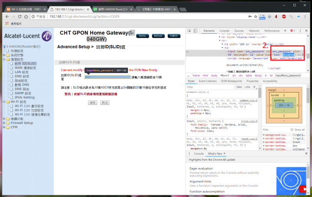
Task: Expand the CFM folder in sidebar
Action: [x=4, y=127]
